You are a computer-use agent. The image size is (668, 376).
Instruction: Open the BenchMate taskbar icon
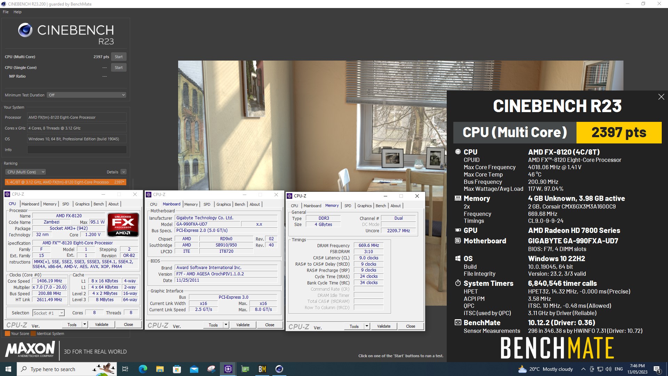coord(262,369)
